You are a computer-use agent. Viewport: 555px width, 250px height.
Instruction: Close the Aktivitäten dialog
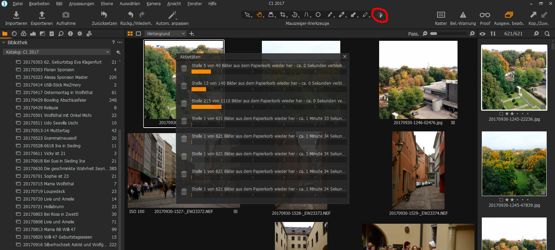click(344, 56)
